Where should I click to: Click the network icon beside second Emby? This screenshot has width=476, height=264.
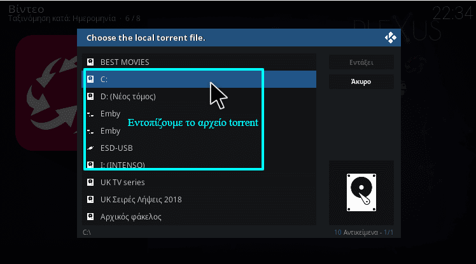click(90, 132)
